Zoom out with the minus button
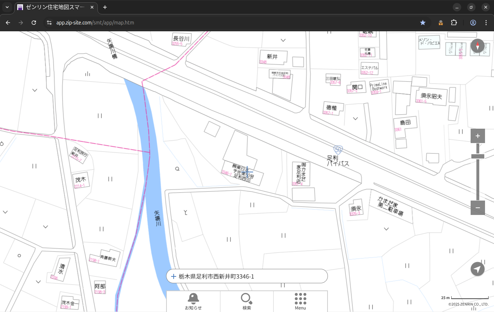This screenshot has height=312, width=494. (477, 208)
